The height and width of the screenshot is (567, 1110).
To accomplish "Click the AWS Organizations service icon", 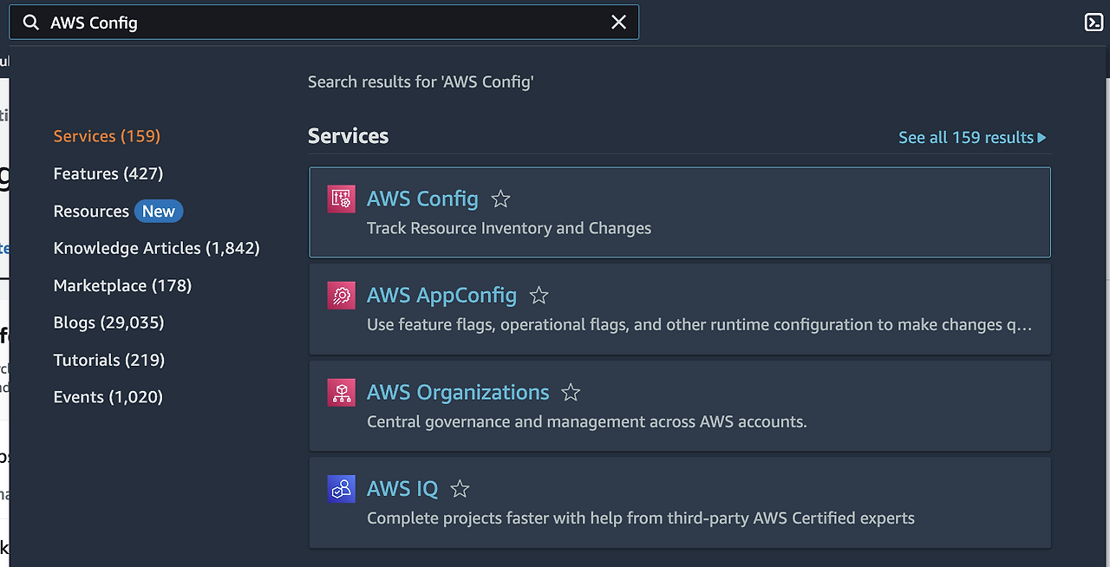I will (x=342, y=393).
